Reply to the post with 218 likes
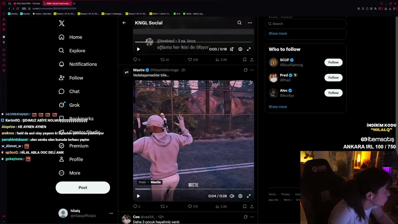The height and width of the screenshot is (224, 398). pyautogui.click(x=137, y=59)
